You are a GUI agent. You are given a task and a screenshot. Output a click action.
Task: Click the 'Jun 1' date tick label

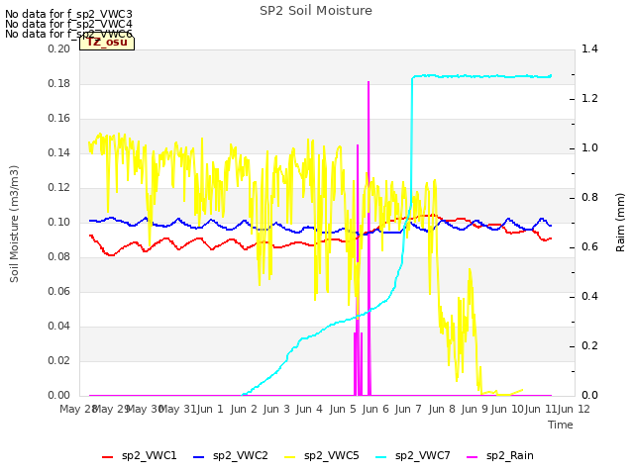(210, 409)
